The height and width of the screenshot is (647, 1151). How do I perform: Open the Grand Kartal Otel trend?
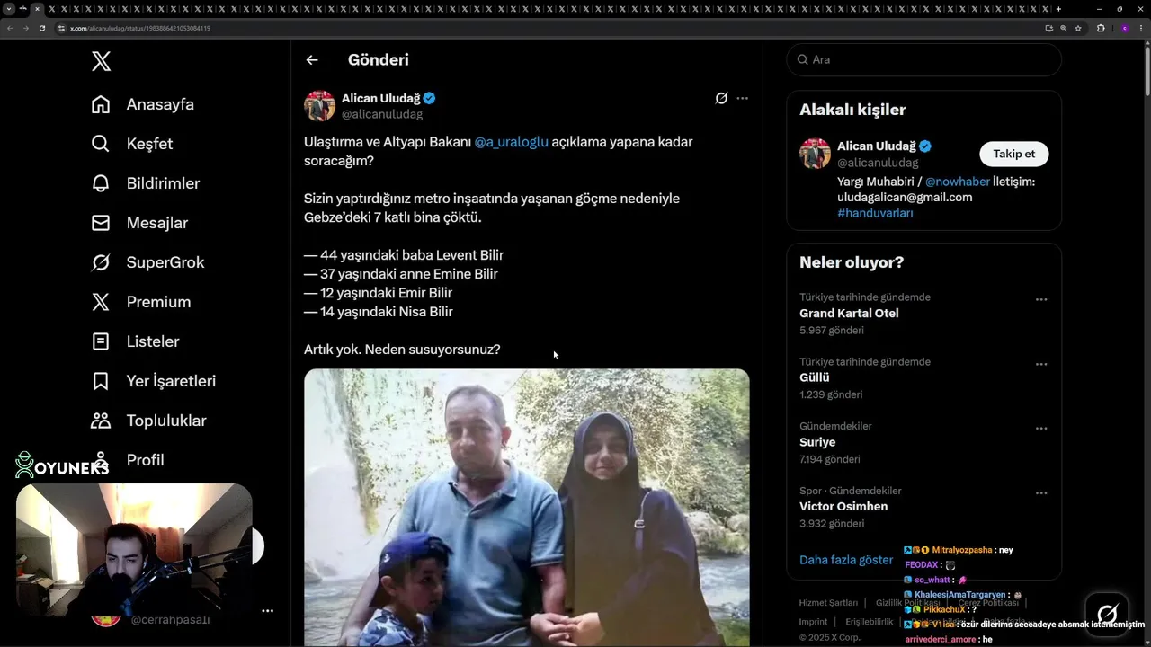click(849, 314)
